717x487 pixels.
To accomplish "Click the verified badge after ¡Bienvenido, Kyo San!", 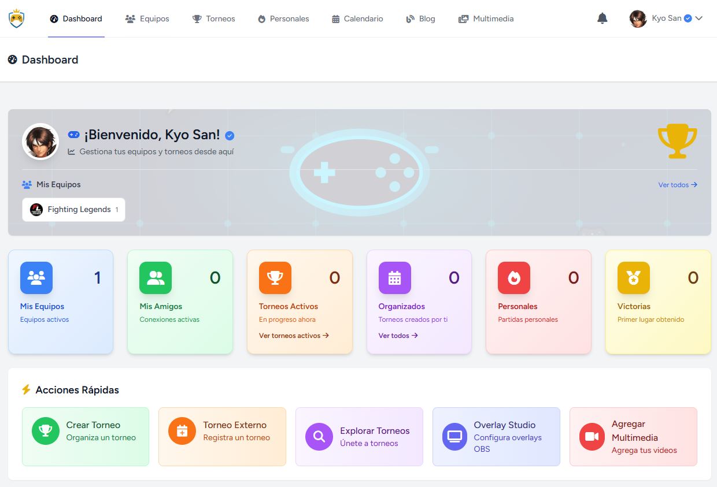I will pyautogui.click(x=230, y=136).
